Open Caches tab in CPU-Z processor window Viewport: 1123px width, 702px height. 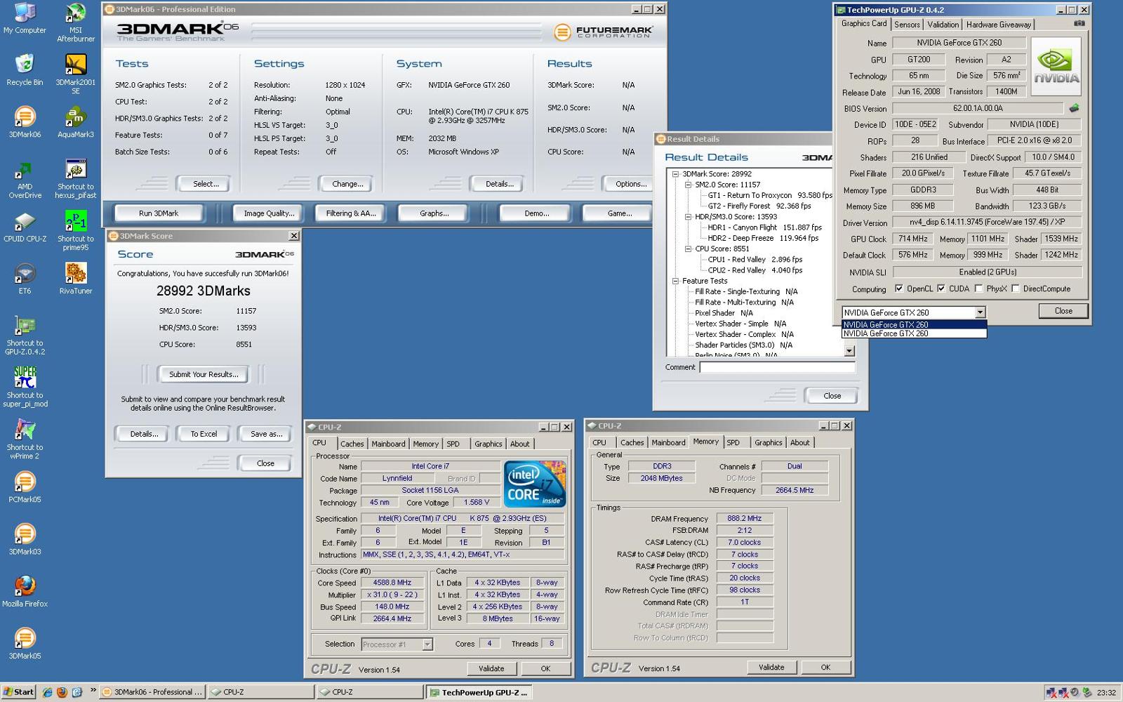coord(352,444)
